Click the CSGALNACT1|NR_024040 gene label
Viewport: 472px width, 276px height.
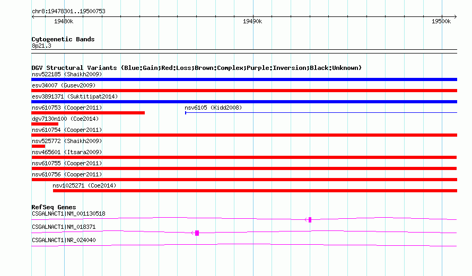pos(64,240)
